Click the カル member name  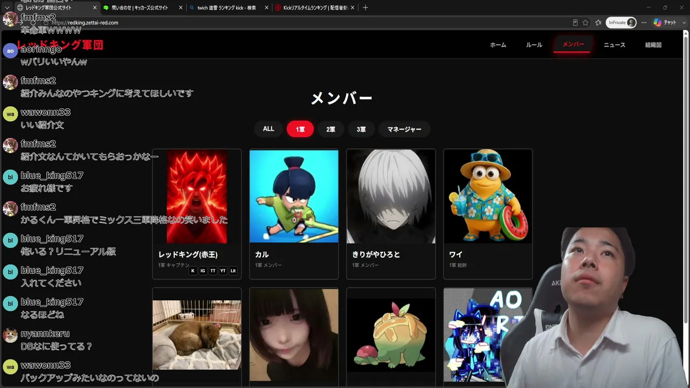pyautogui.click(x=262, y=254)
